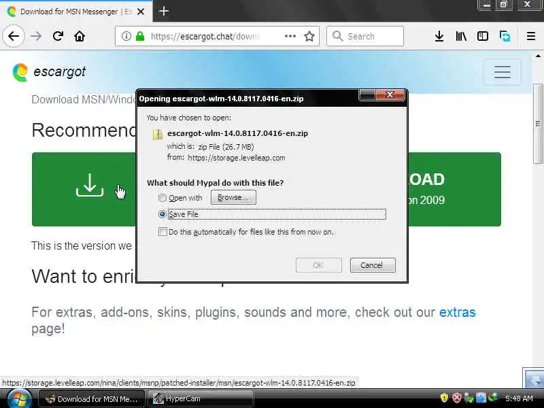Click the disabled OK button
544x408 pixels.
[x=318, y=265]
